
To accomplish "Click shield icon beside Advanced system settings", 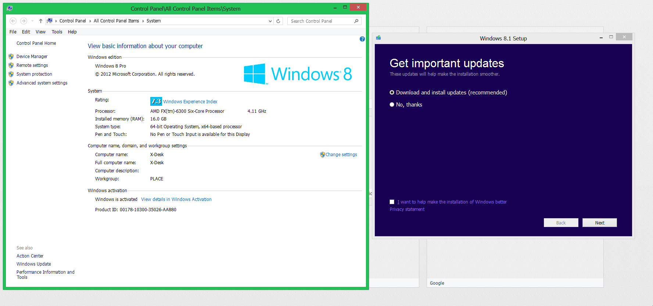I will click(11, 83).
